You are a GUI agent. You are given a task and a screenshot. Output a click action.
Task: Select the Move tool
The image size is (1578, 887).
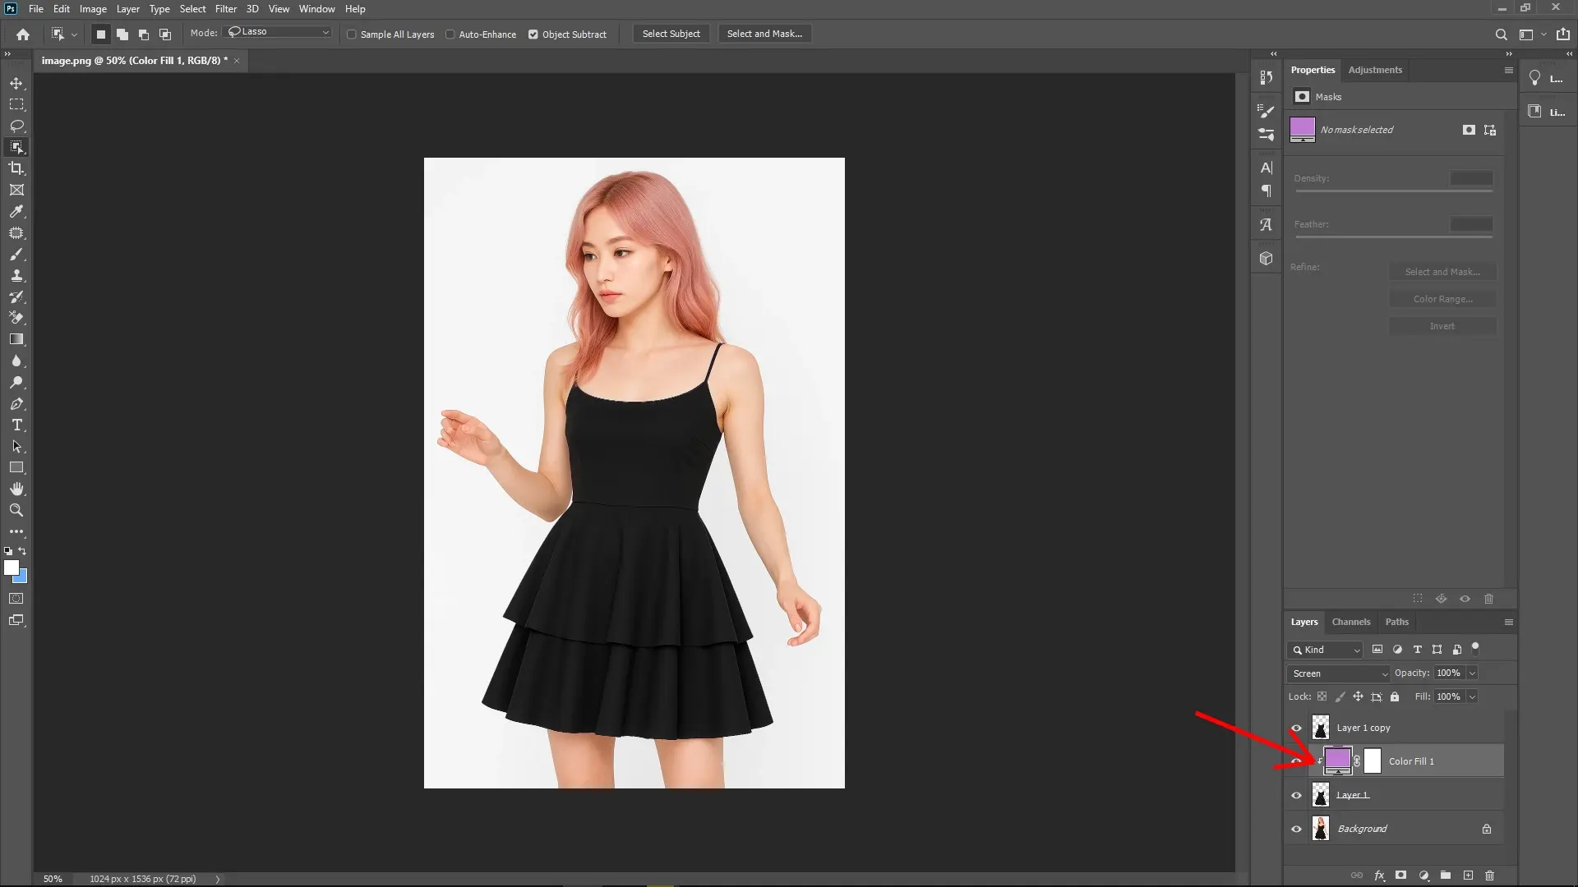tap(16, 83)
